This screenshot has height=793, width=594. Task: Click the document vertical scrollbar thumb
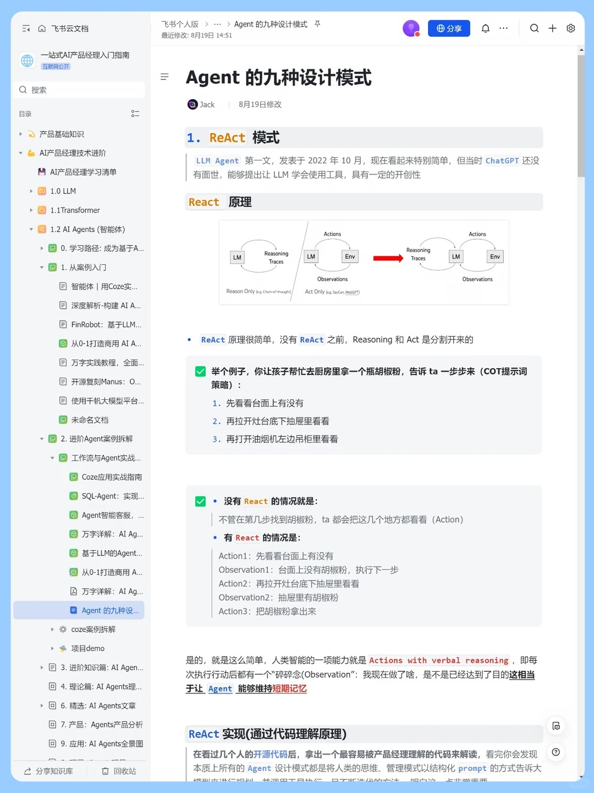click(x=581, y=116)
